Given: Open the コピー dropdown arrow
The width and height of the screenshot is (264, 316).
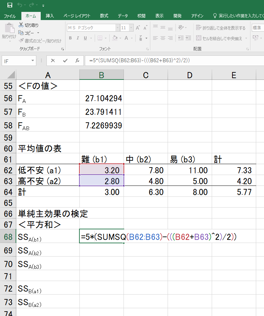Looking at the screenshot, I should click(38, 33).
